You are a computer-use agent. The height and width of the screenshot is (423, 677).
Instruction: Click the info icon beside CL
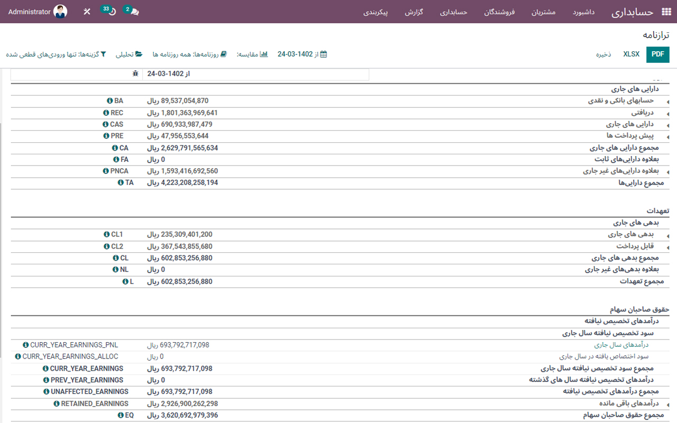click(x=116, y=258)
